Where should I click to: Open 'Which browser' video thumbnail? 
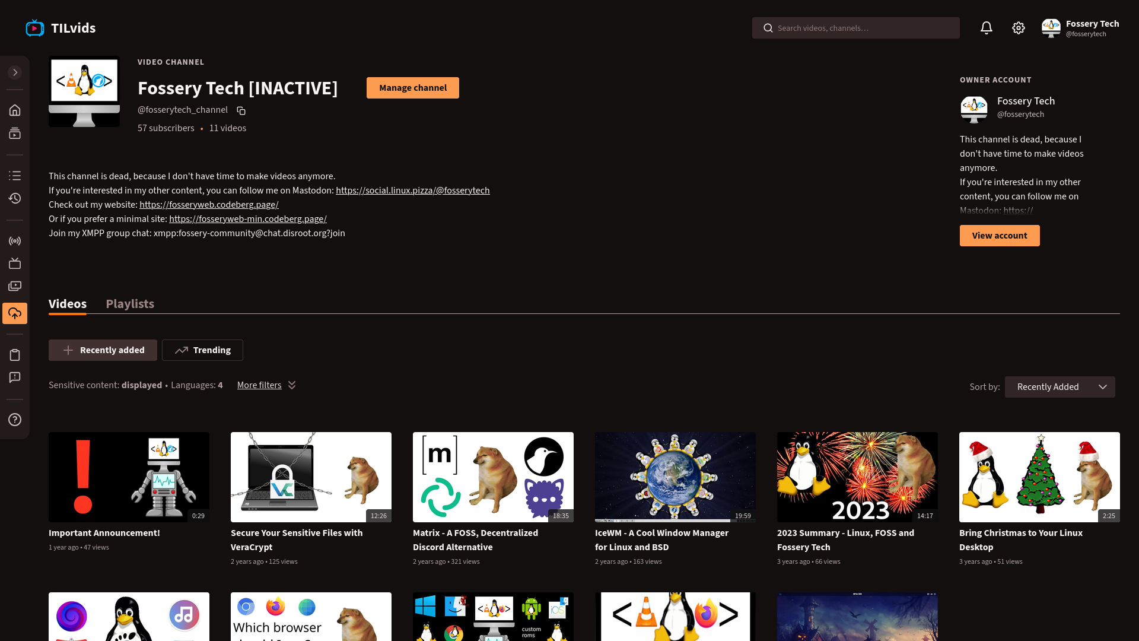coord(311,616)
